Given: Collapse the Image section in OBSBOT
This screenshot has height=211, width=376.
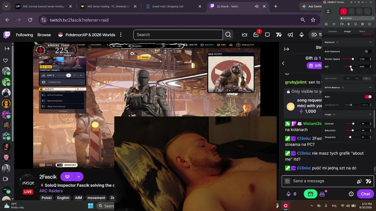Looking at the screenshot, I should click(370, 114).
